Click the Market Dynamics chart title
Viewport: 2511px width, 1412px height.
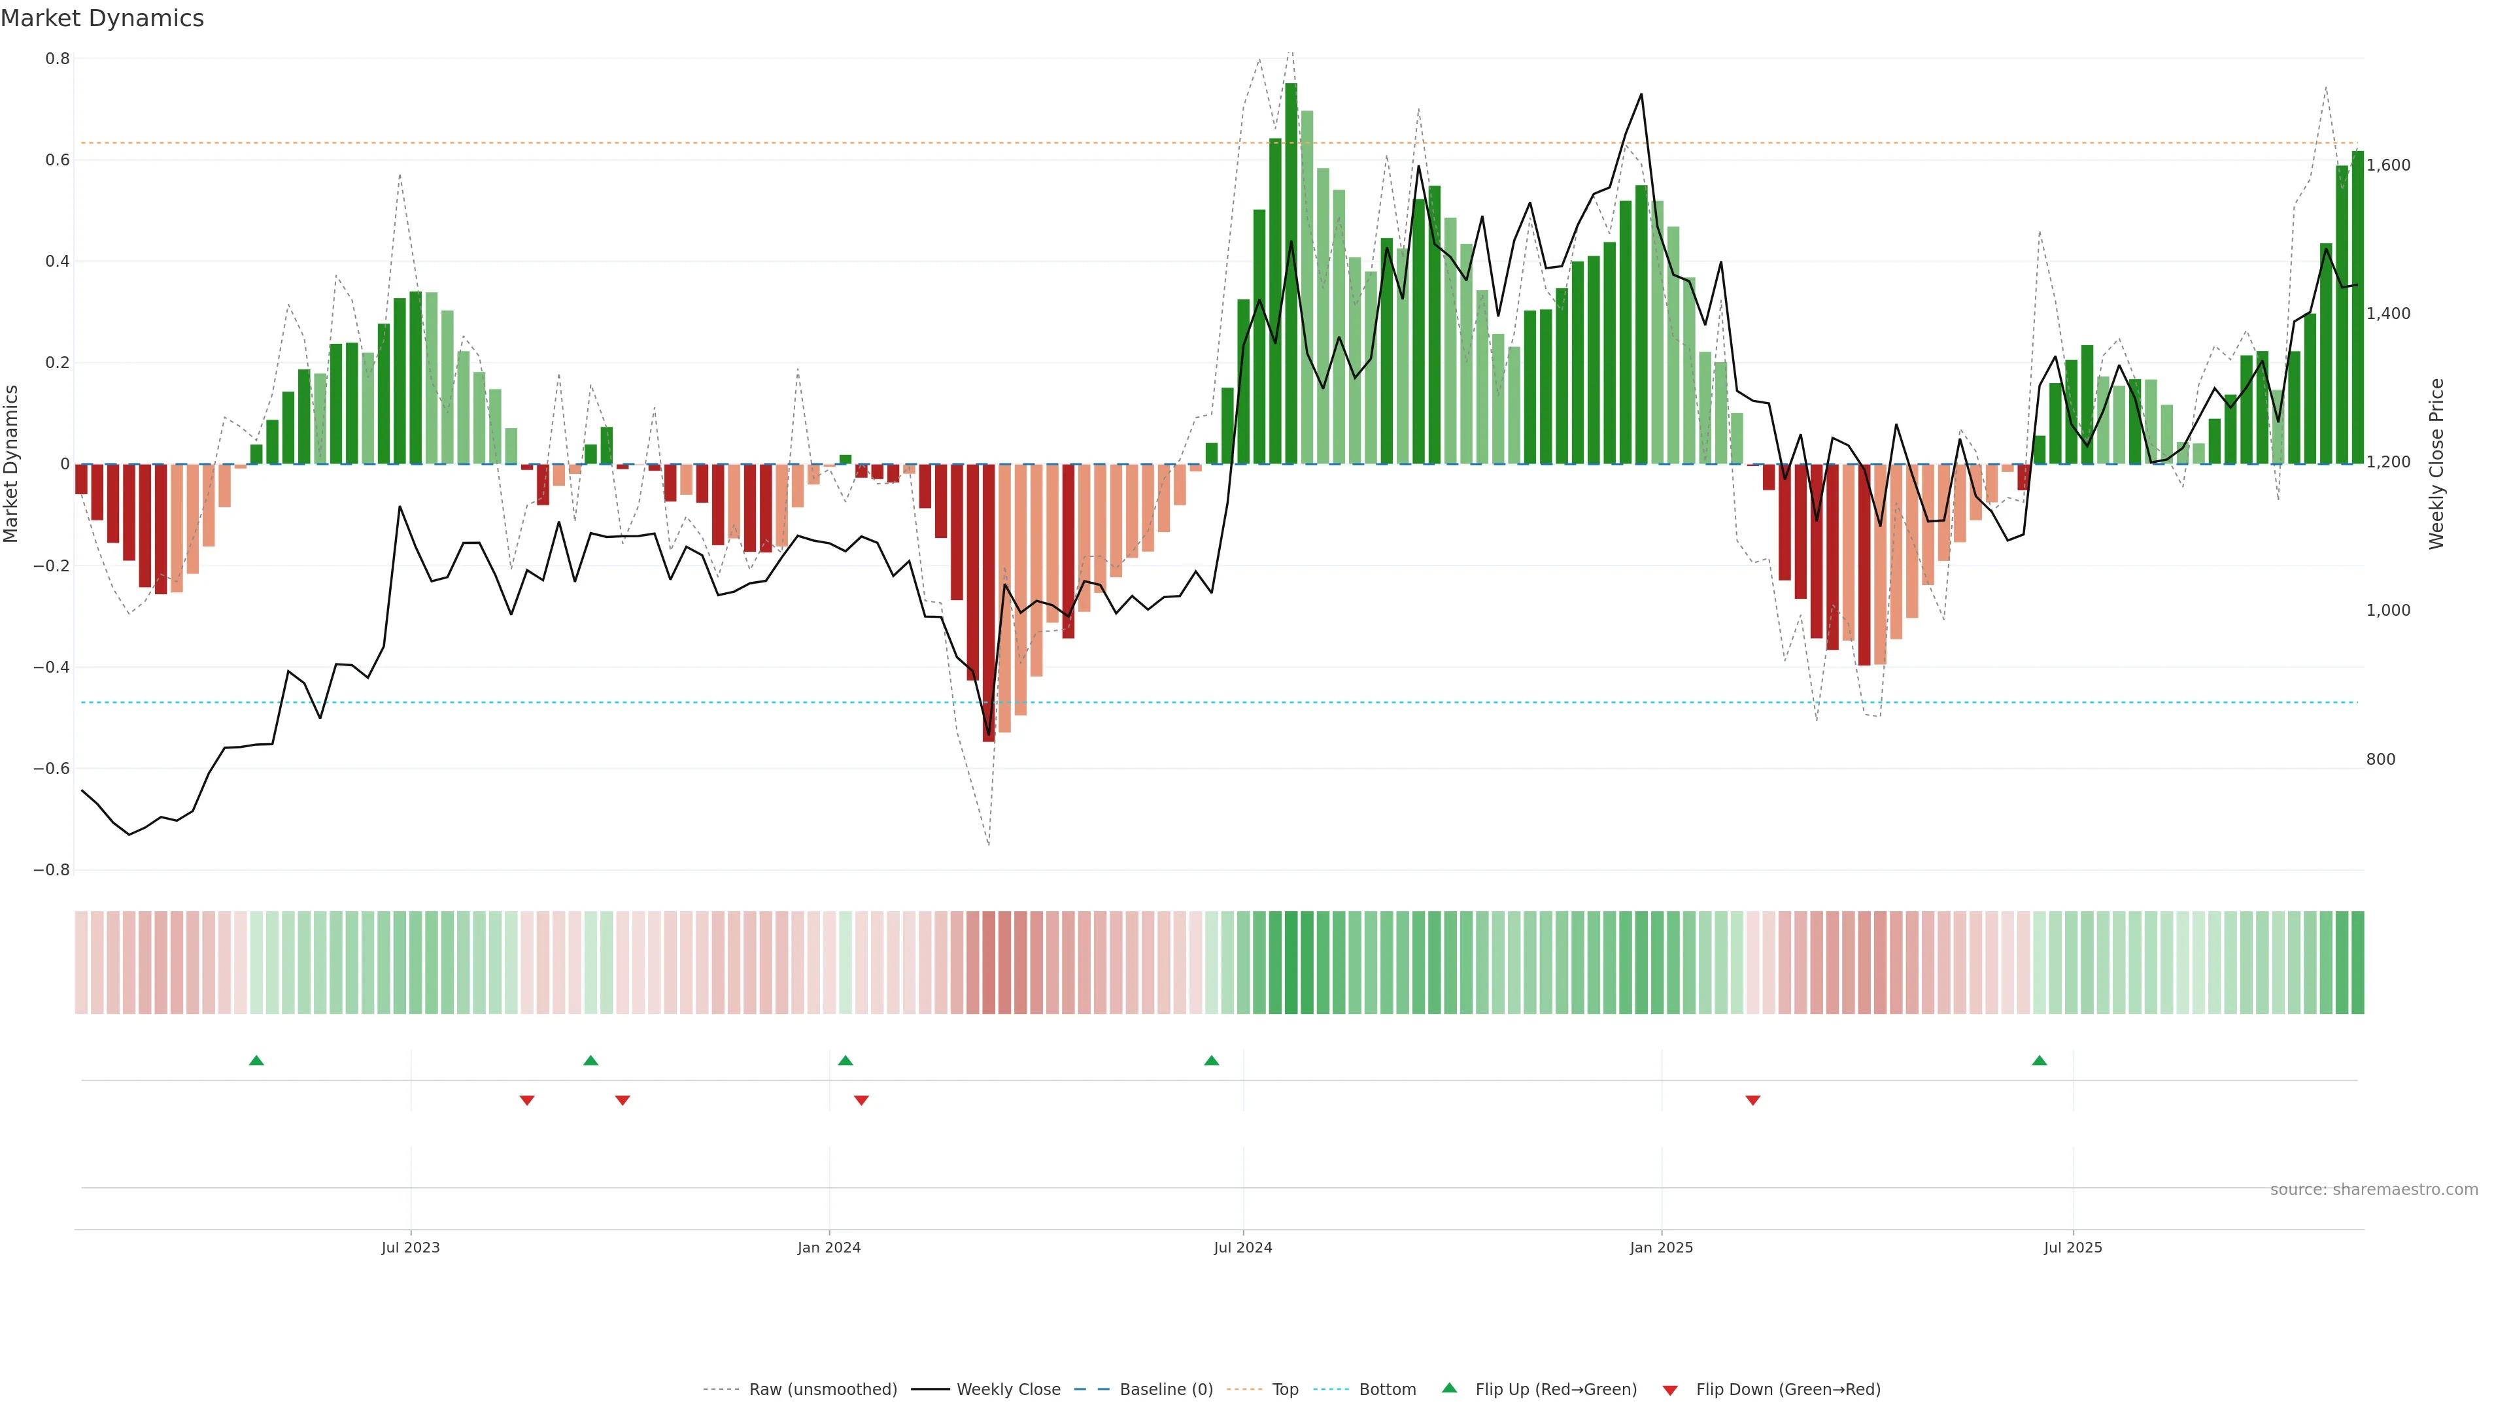103,18
